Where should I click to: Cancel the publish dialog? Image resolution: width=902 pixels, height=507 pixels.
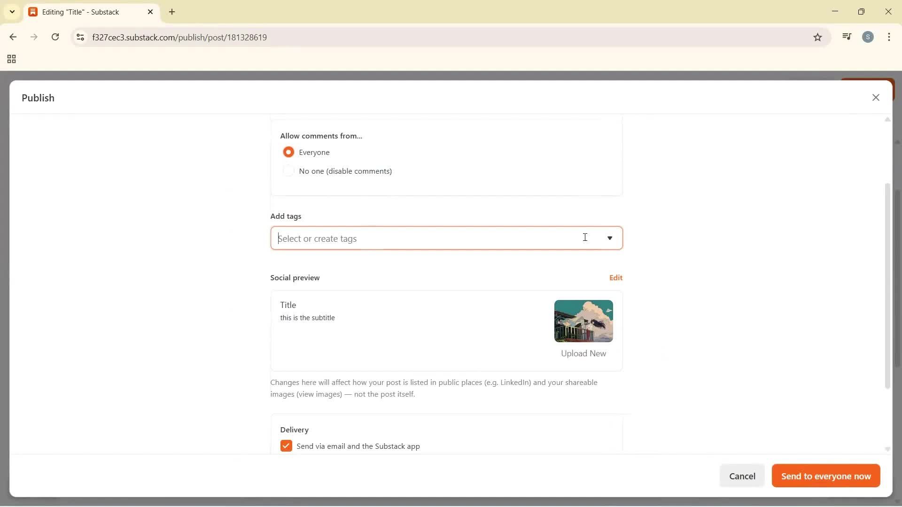[742, 476]
